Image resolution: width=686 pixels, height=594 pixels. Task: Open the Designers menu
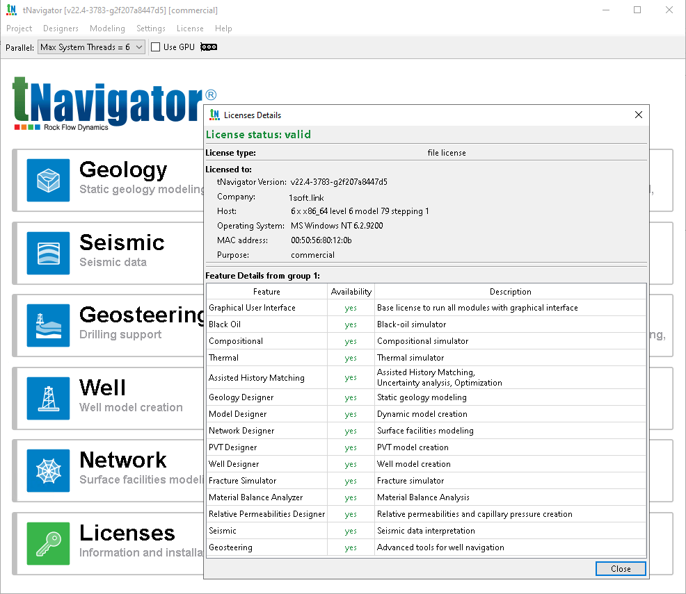(61, 28)
